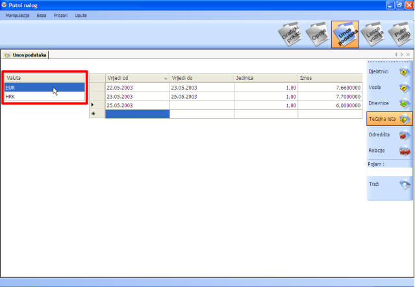415x287 pixels.
Task: Click the Iznos cell 7,7000000
Action: 330,97
